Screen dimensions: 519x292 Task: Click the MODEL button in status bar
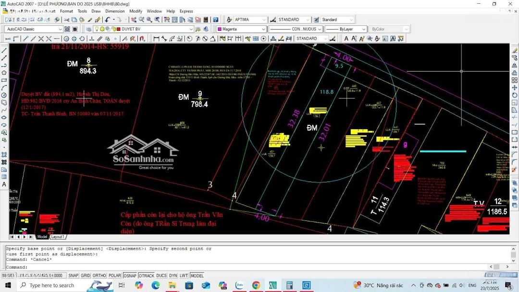point(197,276)
